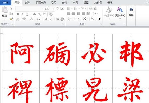The width and height of the screenshot is (149, 103).
Task: Switch to the 引用 (References) tab
Action: point(54,3)
